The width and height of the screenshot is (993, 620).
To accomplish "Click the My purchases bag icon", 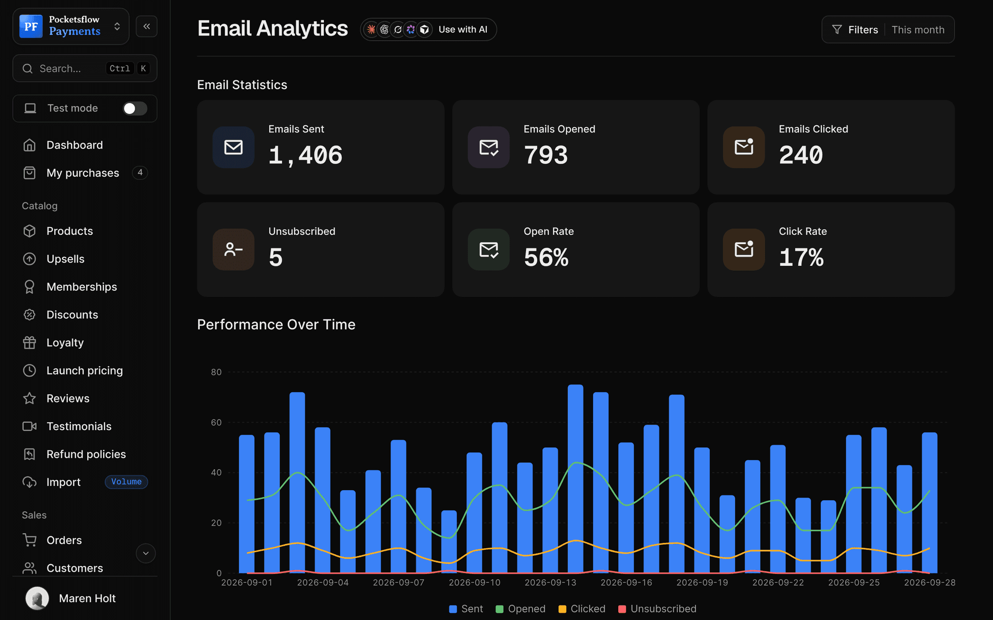I will pyautogui.click(x=30, y=173).
